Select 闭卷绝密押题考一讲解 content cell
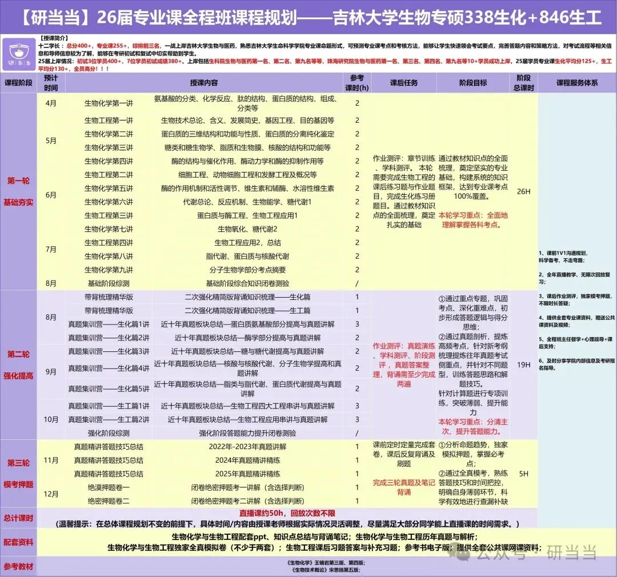The width and height of the screenshot is (617, 577). click(247, 487)
